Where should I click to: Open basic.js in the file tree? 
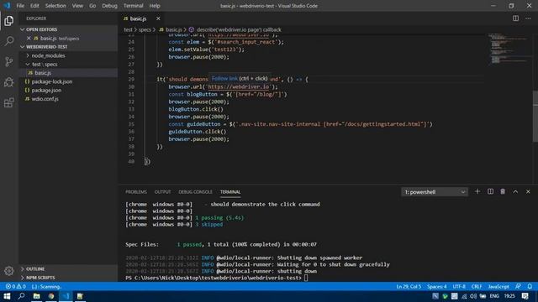pyautogui.click(x=43, y=73)
